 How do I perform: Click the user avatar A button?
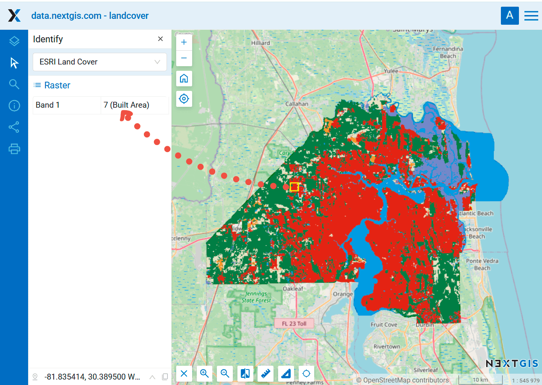[510, 16]
